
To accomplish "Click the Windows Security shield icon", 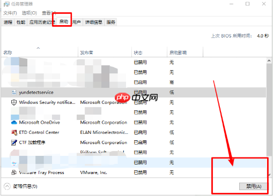I will point(14,102).
